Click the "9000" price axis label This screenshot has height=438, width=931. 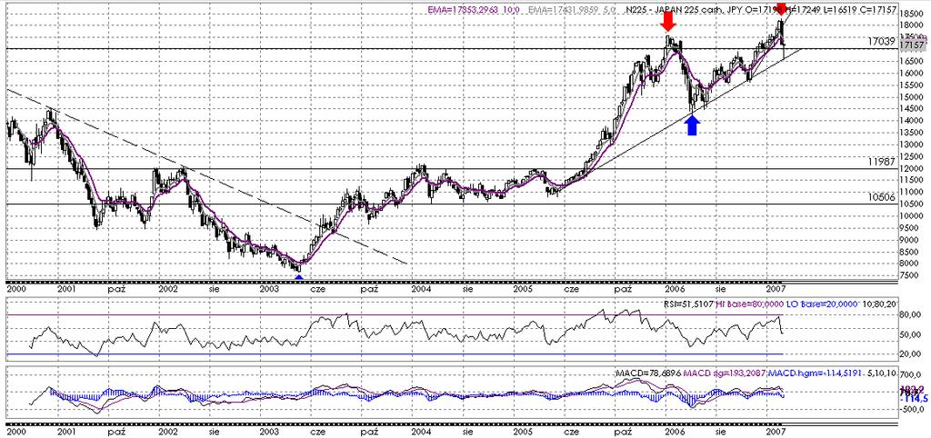pyautogui.click(x=910, y=240)
